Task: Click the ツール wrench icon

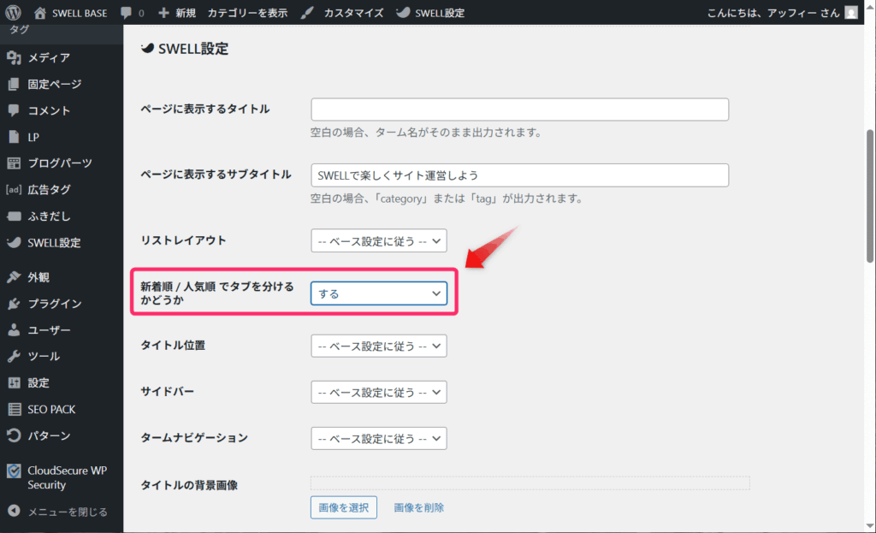Action: tap(14, 356)
